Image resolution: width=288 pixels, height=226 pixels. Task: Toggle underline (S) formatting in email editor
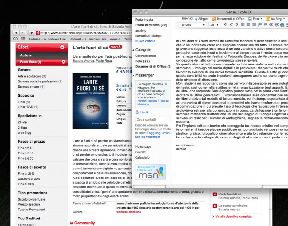[x=237, y=24]
